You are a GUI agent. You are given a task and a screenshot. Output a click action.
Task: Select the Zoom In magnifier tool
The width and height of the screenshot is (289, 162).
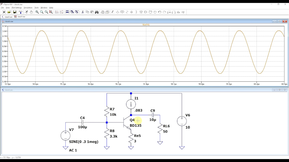[x=37, y=12]
